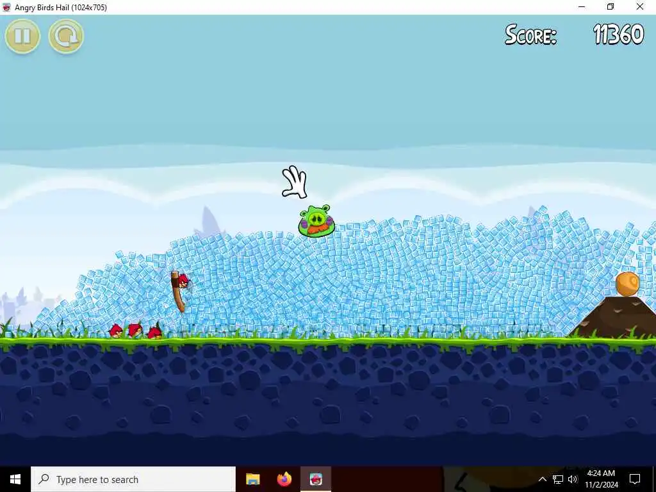The height and width of the screenshot is (492, 656).
Task: Minimize the Angry Birds Hail window
Action: (x=582, y=7)
